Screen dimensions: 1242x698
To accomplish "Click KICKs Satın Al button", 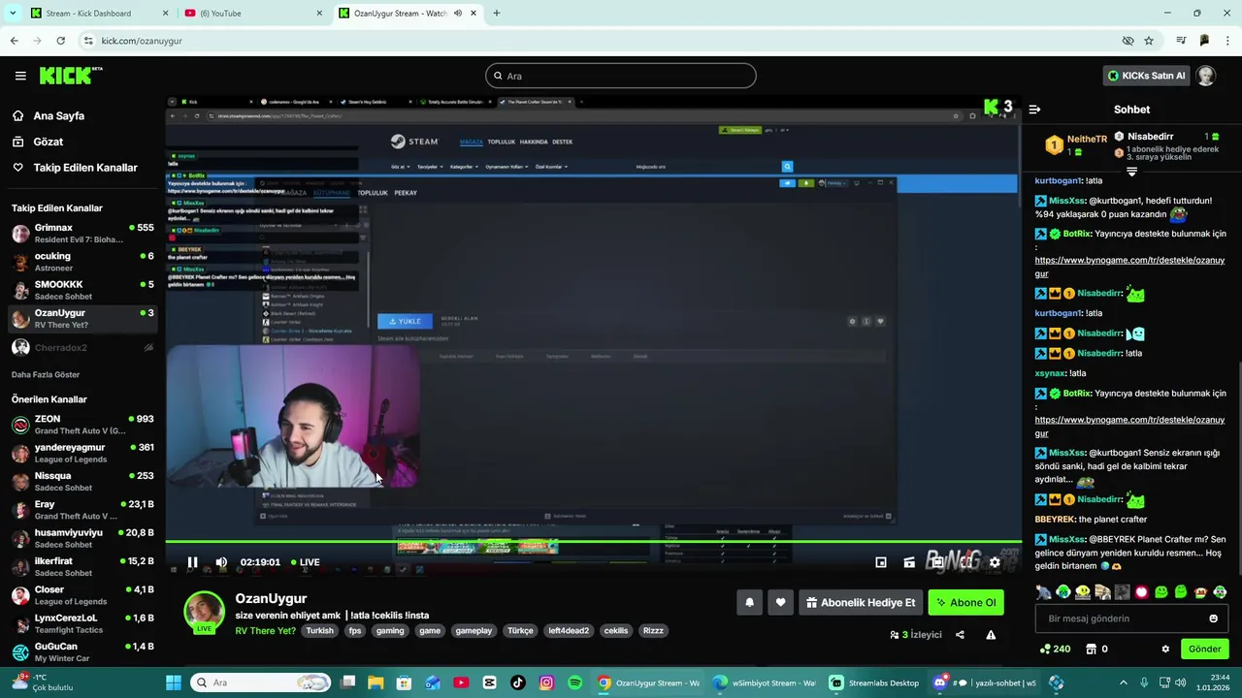I will (1145, 76).
